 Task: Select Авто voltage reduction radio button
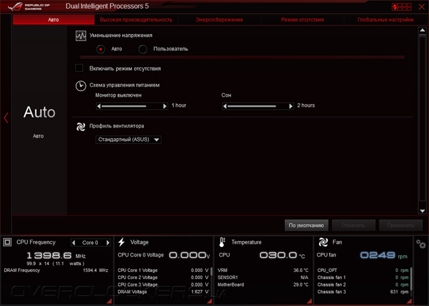101,49
